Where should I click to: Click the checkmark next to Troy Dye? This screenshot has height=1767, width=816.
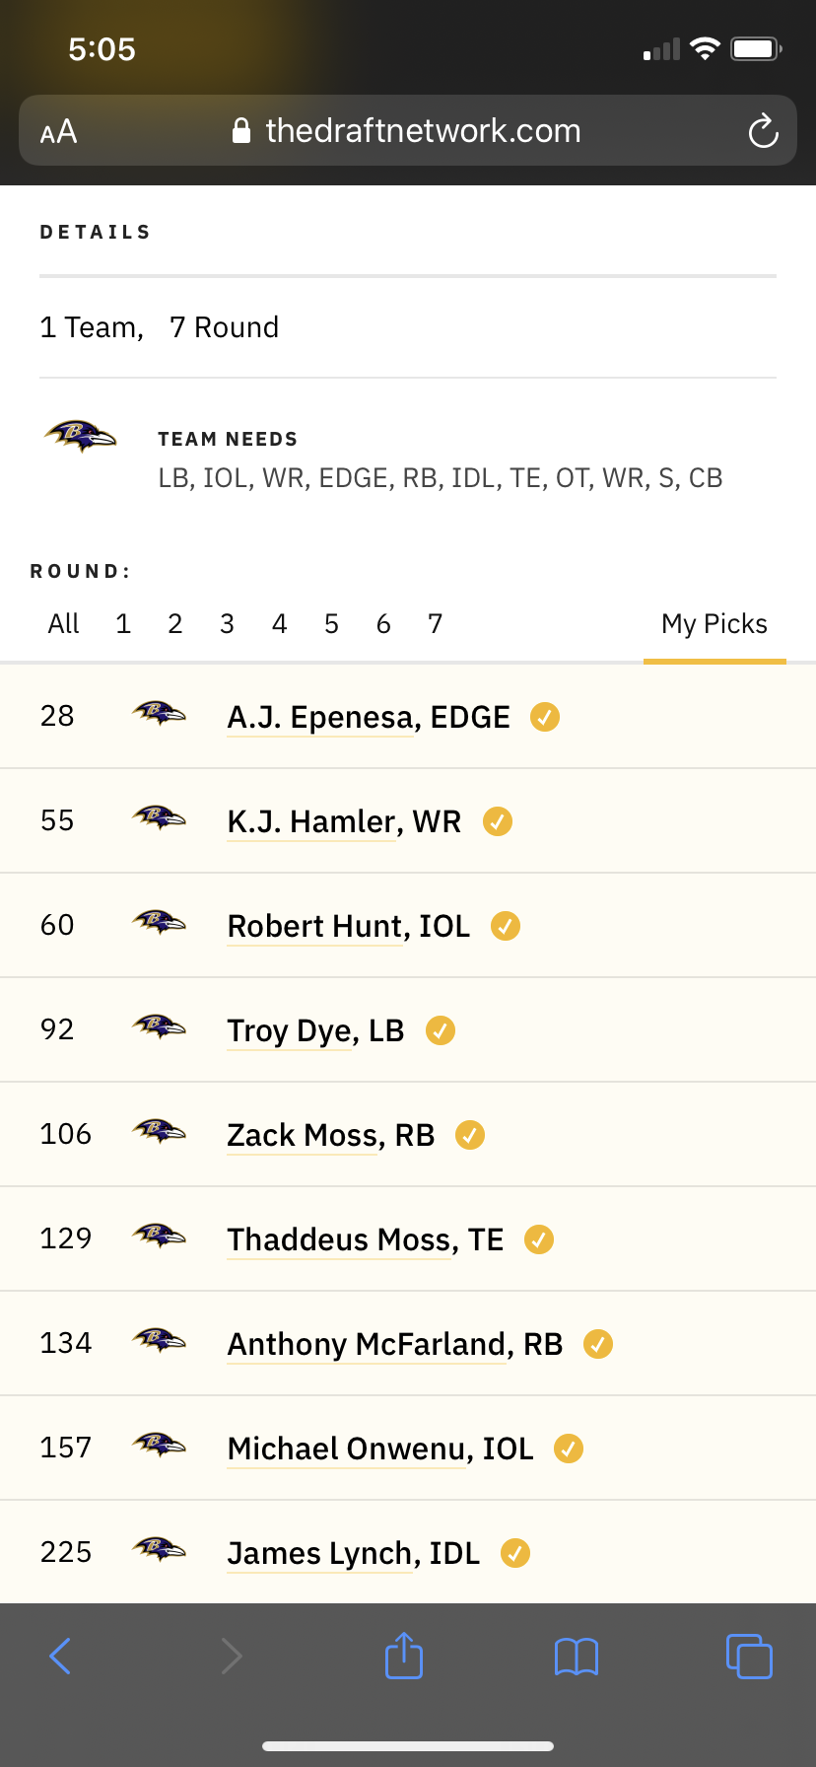point(441,1030)
